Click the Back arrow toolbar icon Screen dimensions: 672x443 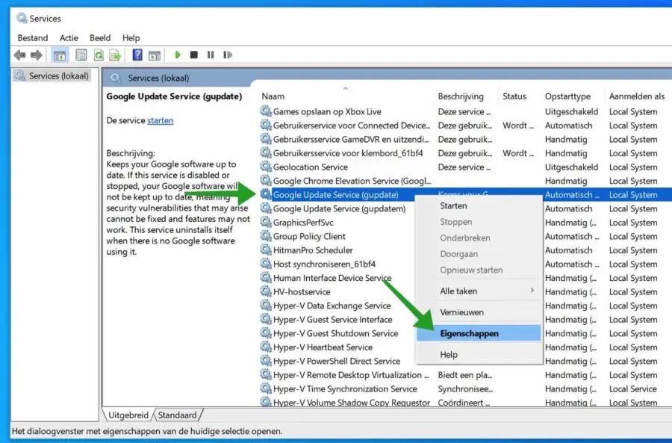[19, 55]
